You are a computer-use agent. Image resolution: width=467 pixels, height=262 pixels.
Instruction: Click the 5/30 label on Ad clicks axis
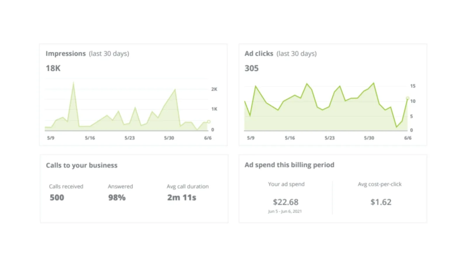point(369,138)
